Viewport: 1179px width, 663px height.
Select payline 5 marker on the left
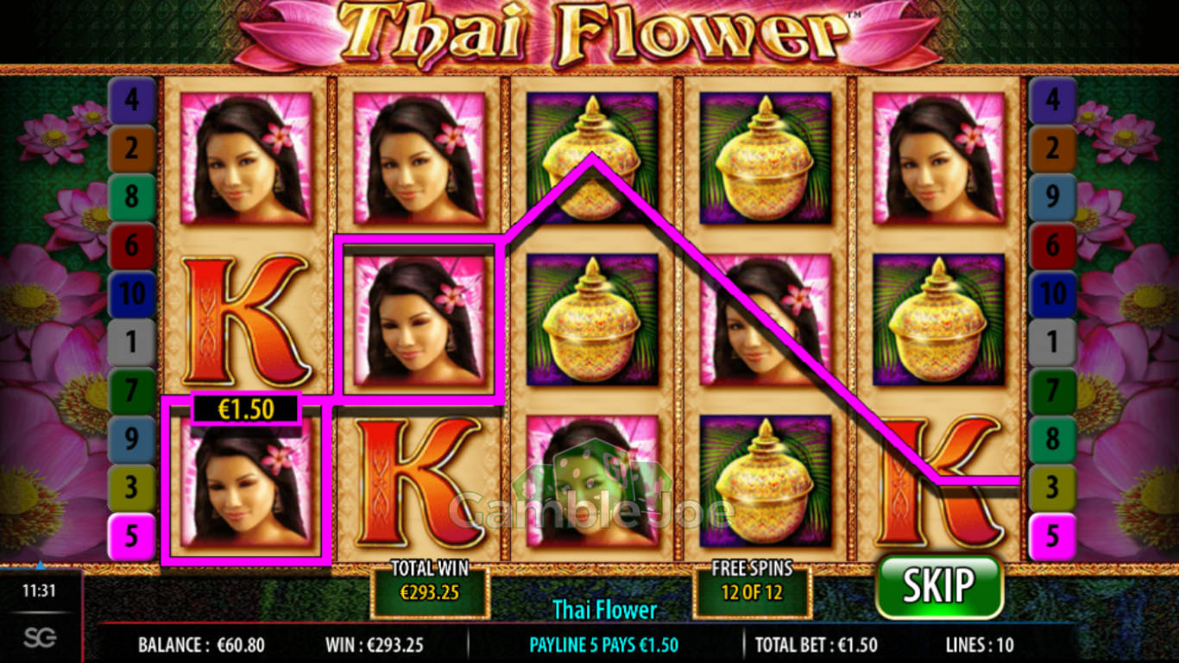click(131, 536)
